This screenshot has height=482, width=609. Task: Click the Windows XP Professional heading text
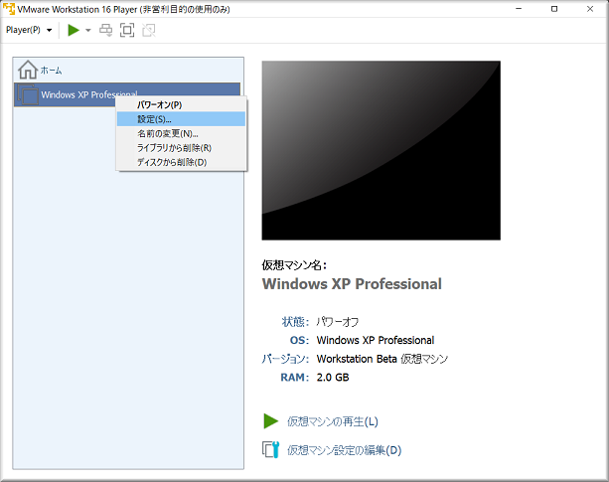pos(352,284)
